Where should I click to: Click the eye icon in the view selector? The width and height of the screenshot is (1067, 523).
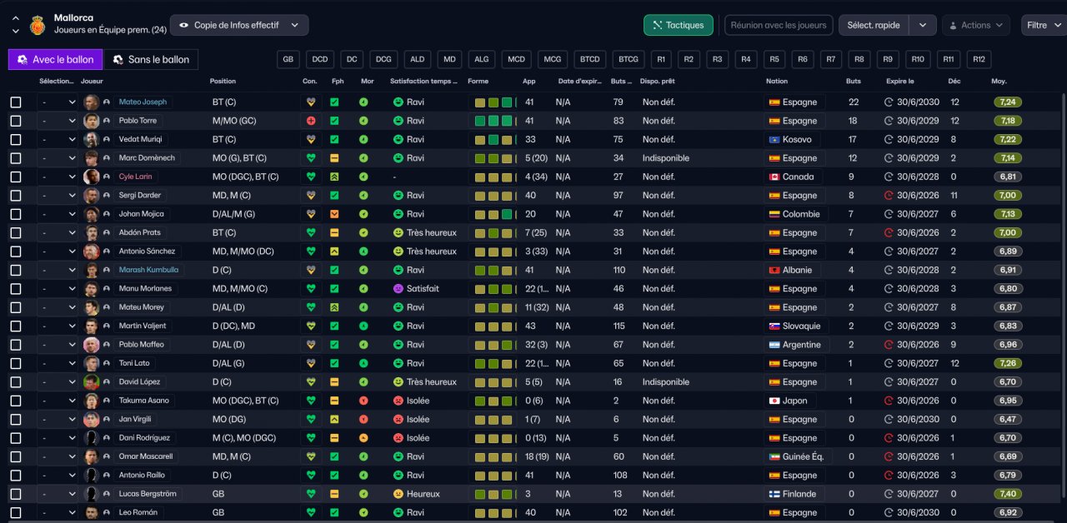click(184, 25)
